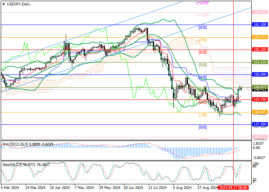Select the 143.750 price level label

pos(260,99)
